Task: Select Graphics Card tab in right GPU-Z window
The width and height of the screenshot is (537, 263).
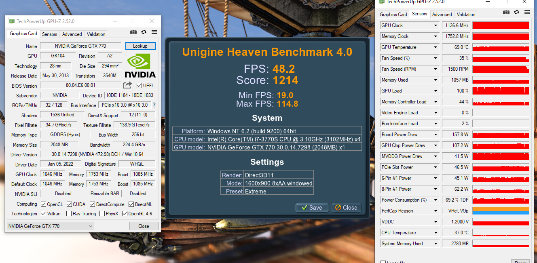Action: coord(393,15)
